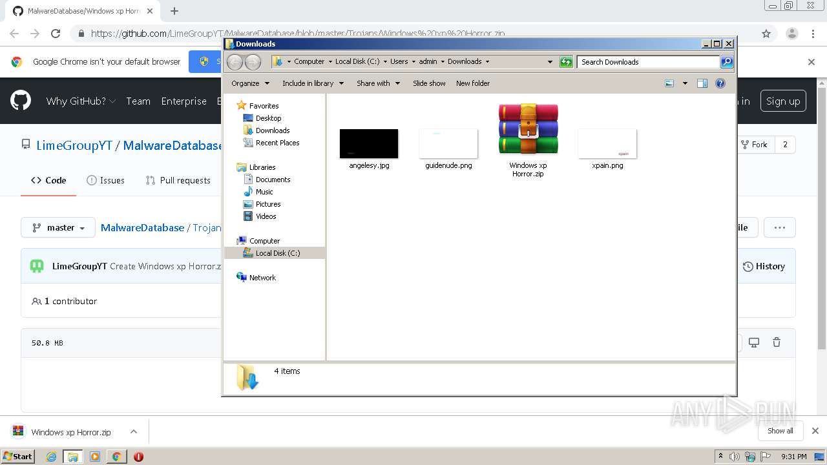This screenshot has width=827, height=465.
Task: Open the master branch dropdown
Action: [58, 227]
